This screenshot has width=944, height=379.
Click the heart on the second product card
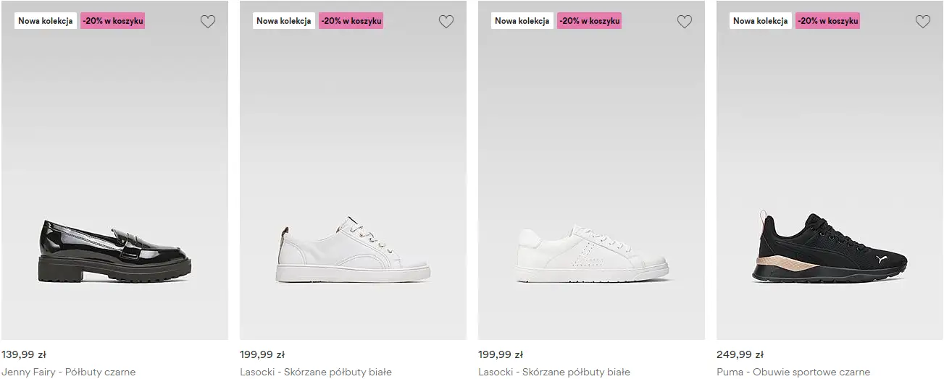click(x=446, y=22)
